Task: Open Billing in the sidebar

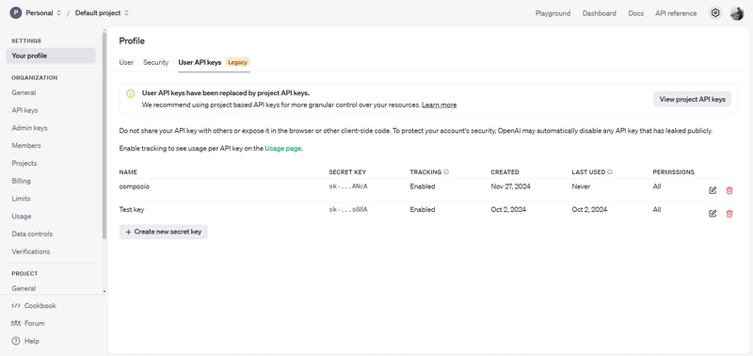Action: 21,181
